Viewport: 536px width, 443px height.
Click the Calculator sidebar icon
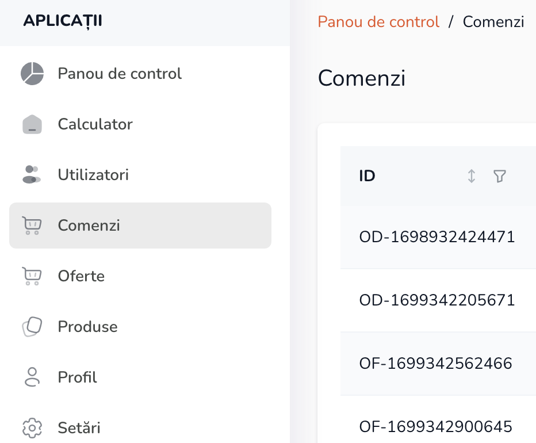[x=32, y=124]
